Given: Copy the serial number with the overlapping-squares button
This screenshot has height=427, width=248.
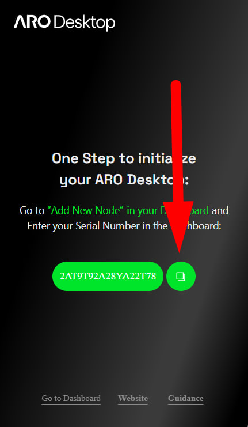Looking at the screenshot, I should 181,276.
